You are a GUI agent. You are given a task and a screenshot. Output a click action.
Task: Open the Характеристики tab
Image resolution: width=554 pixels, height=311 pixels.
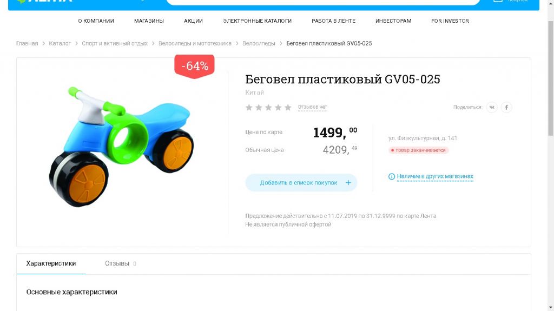click(51, 263)
